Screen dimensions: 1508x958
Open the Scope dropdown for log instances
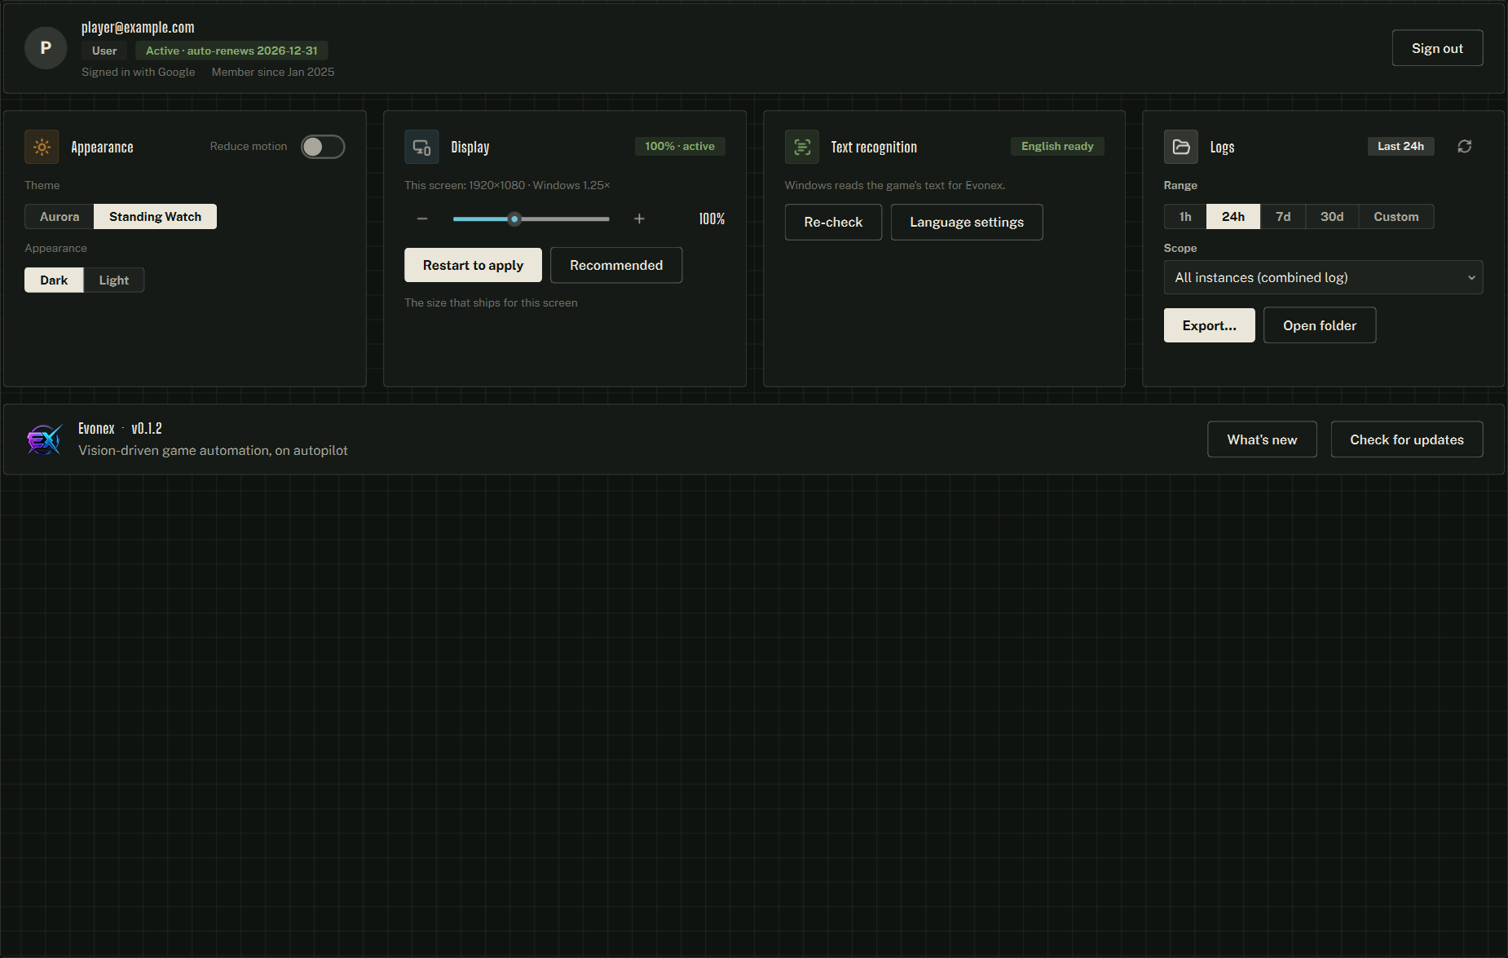1323,277
